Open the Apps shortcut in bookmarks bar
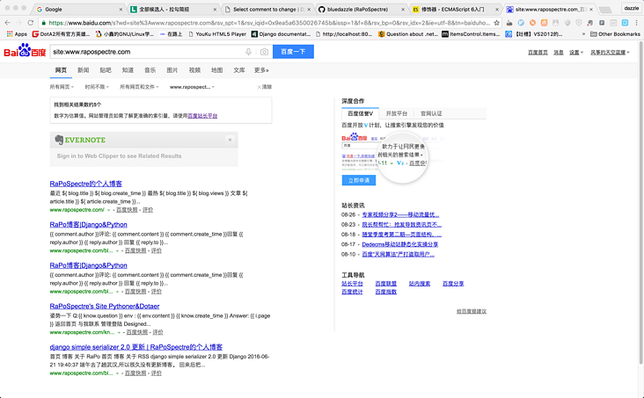 coord(16,34)
